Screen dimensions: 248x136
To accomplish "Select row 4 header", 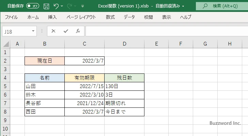I will coord(5,78).
